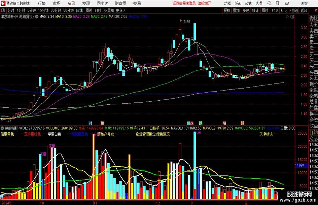Click the 财 event marker below the chart

[91, 123]
